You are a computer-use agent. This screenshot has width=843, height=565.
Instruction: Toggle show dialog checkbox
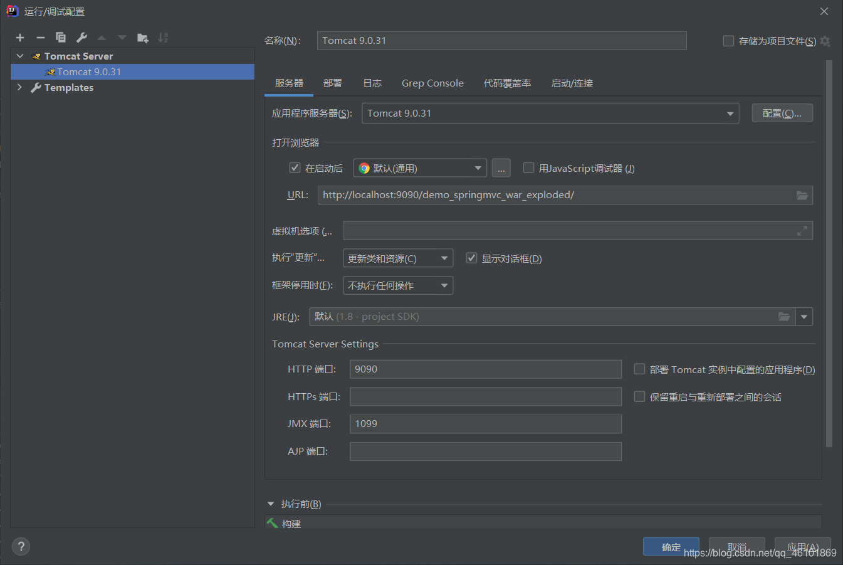coord(471,258)
